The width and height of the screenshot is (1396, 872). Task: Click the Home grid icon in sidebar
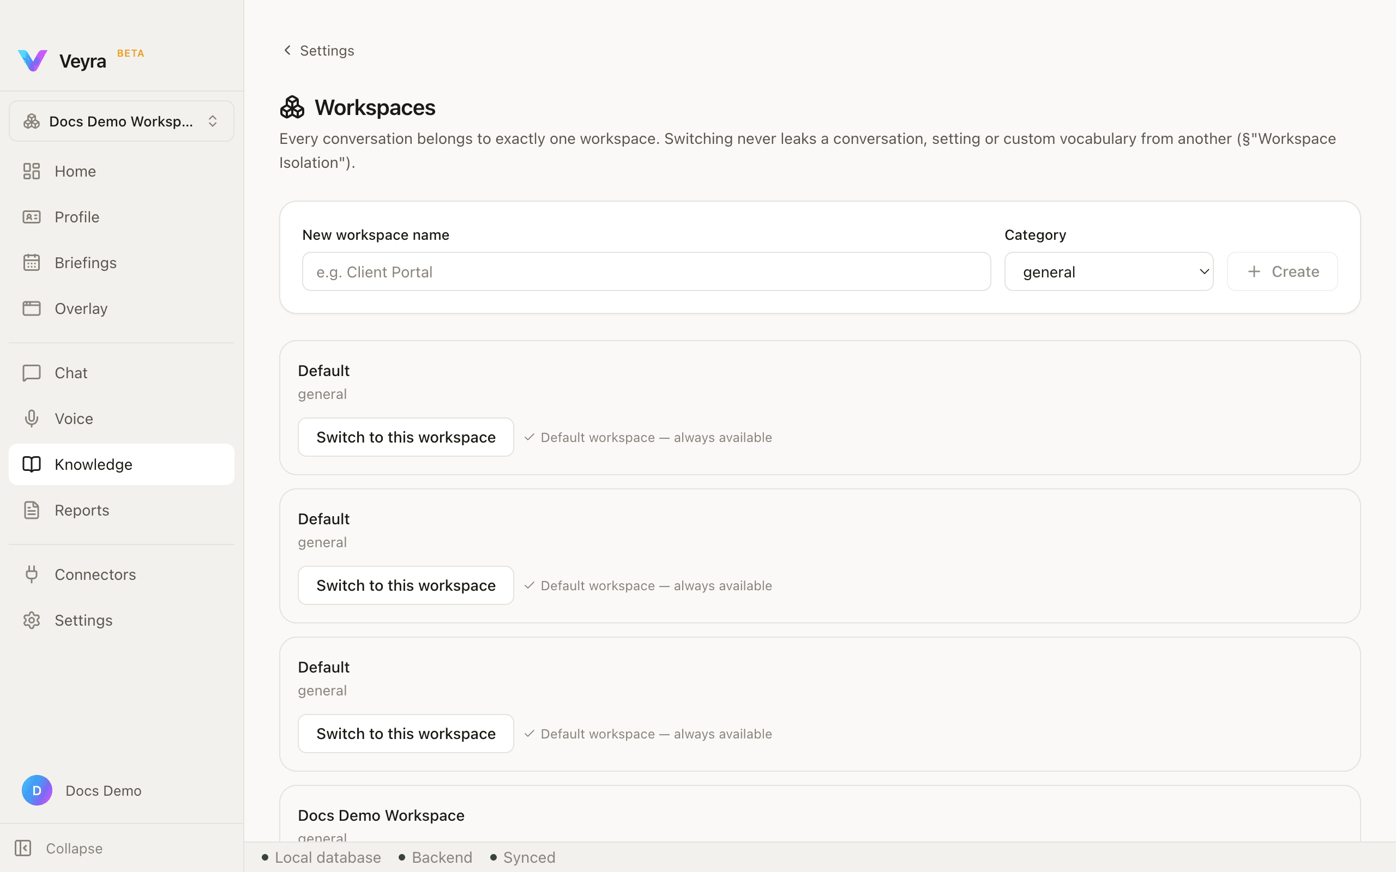32,171
